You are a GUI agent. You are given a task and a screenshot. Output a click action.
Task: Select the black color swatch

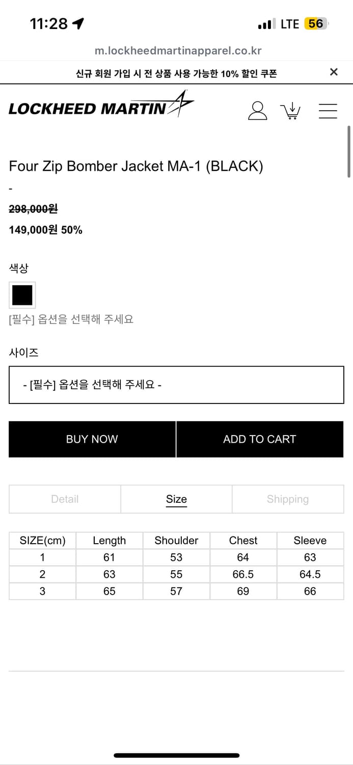point(22,295)
